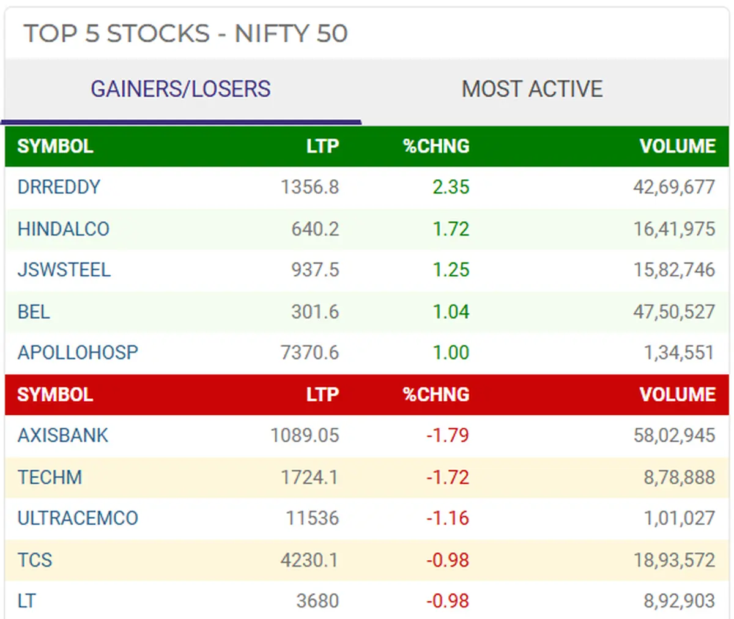Select JSWSTEEL volume 15,82,746

(x=674, y=270)
